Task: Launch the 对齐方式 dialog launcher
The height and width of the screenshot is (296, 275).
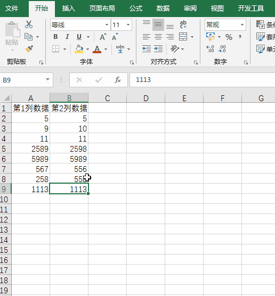Action: [196, 63]
